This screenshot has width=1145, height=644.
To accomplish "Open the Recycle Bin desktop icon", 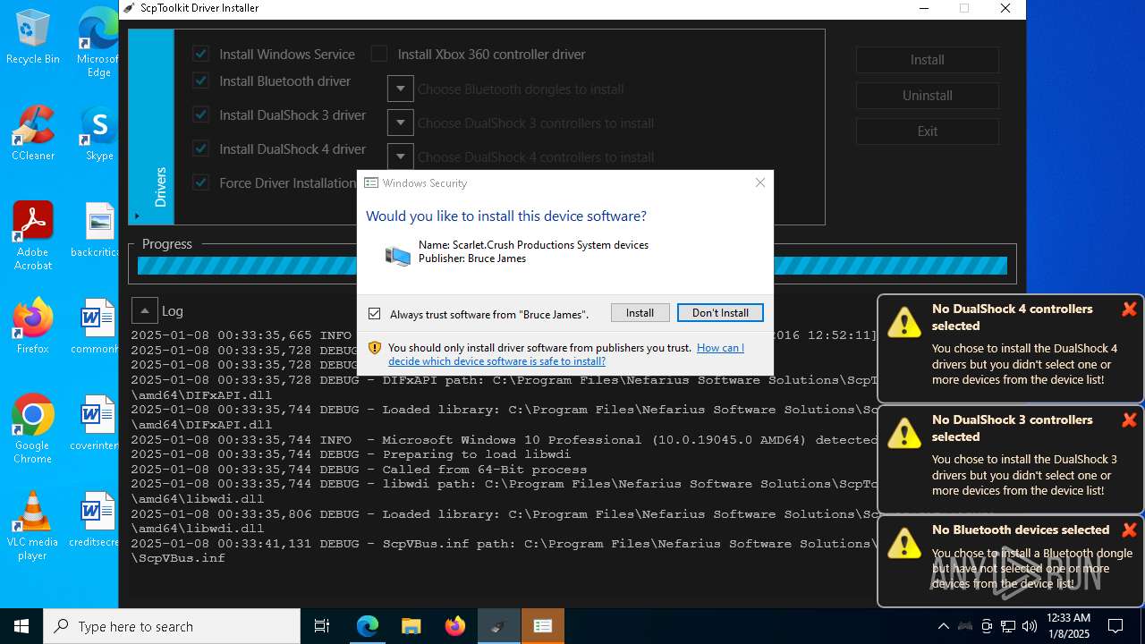I will 33,38.
